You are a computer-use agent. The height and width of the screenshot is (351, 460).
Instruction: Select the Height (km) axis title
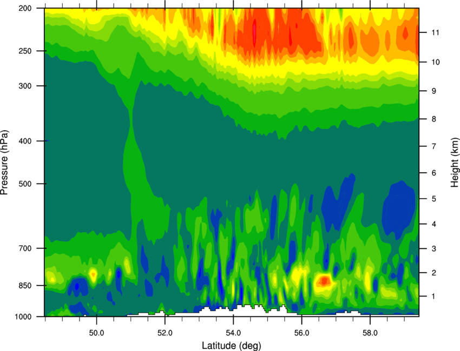[455, 162]
